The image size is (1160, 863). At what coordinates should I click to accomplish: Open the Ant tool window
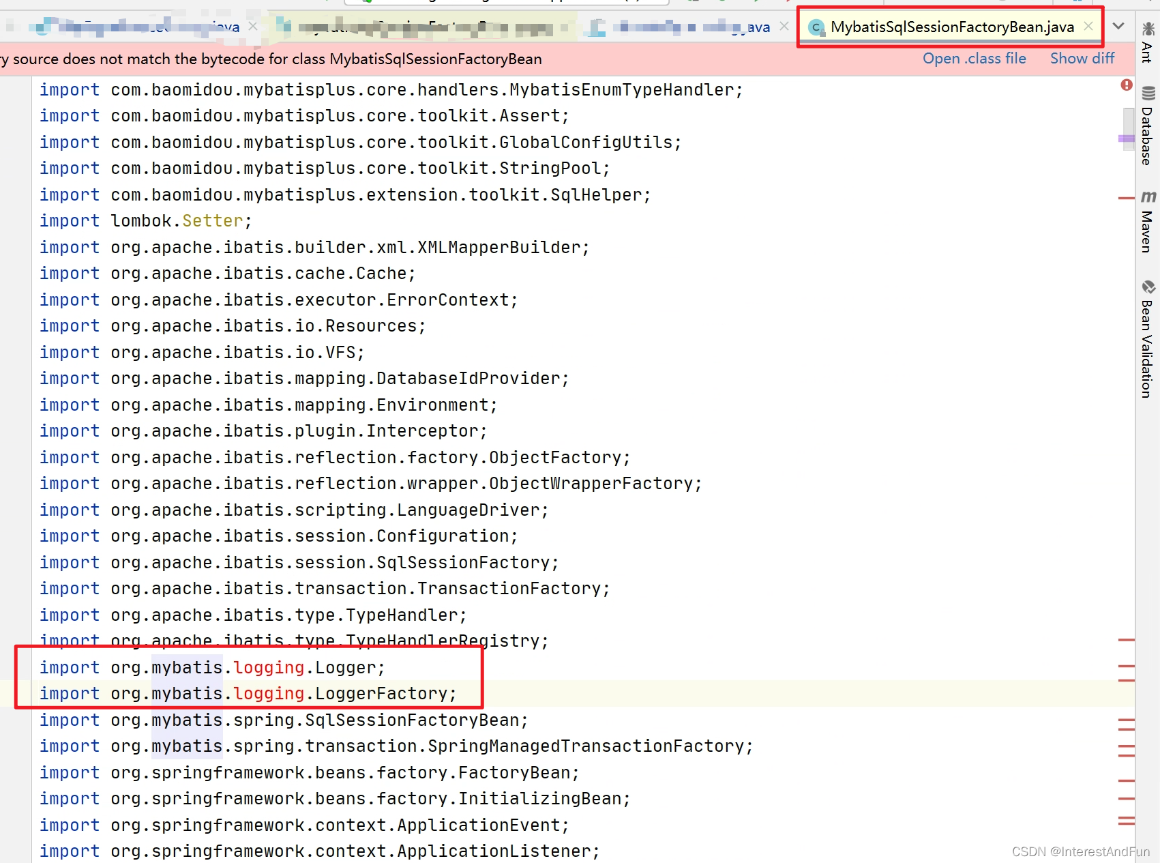pos(1148,42)
